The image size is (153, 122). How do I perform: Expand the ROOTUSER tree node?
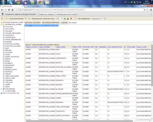click(x=4, y=91)
